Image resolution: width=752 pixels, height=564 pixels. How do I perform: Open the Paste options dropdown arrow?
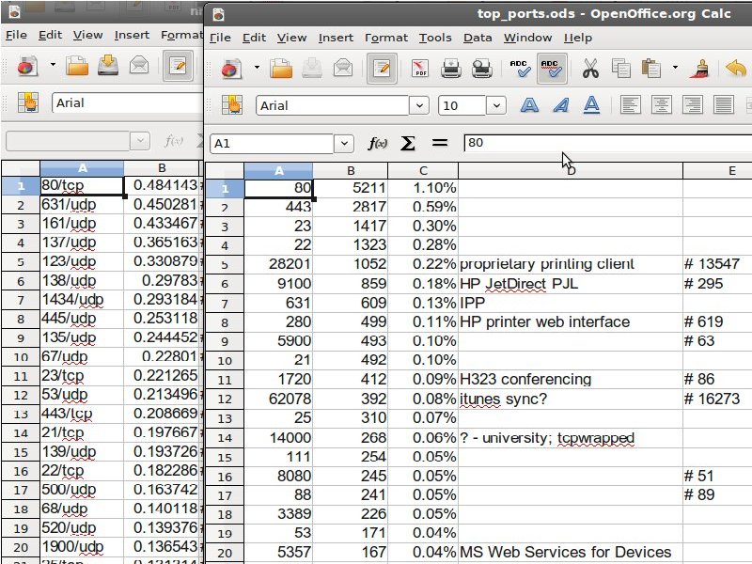click(675, 68)
